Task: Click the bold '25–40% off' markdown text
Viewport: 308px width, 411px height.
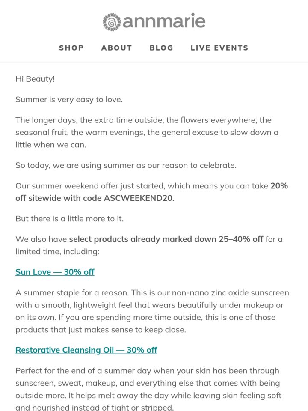Action: coord(241,239)
